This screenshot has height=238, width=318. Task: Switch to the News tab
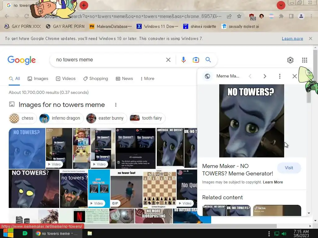pos(124,78)
